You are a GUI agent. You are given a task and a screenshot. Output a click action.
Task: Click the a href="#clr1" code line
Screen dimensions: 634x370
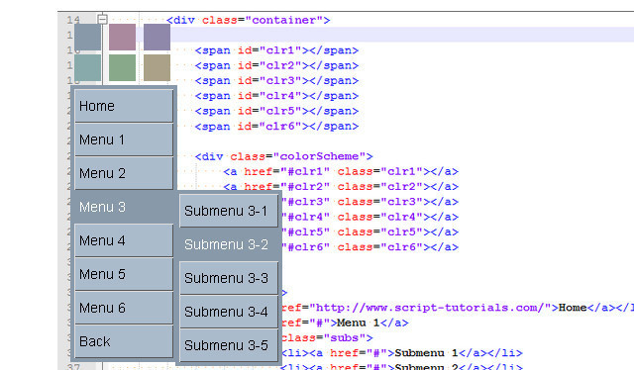(341, 172)
